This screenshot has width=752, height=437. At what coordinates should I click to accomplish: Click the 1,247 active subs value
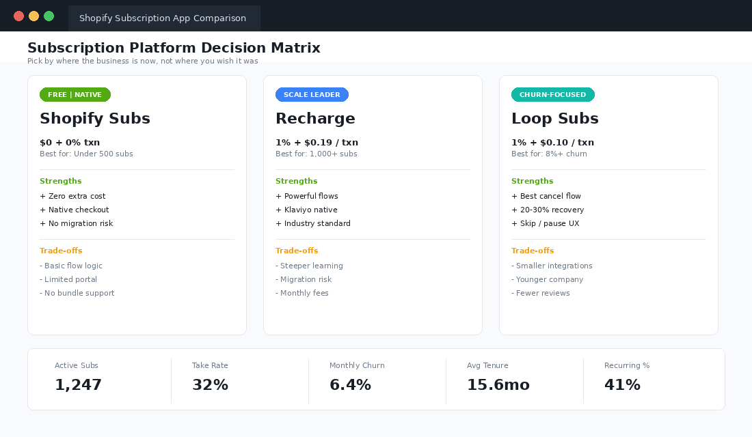pos(78,385)
